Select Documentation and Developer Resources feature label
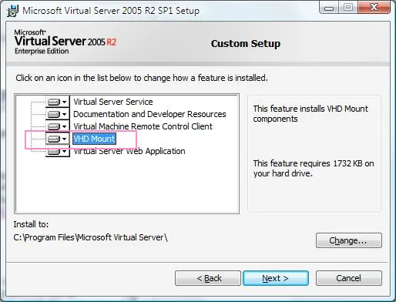The image size is (396, 302). pyautogui.click(x=149, y=114)
